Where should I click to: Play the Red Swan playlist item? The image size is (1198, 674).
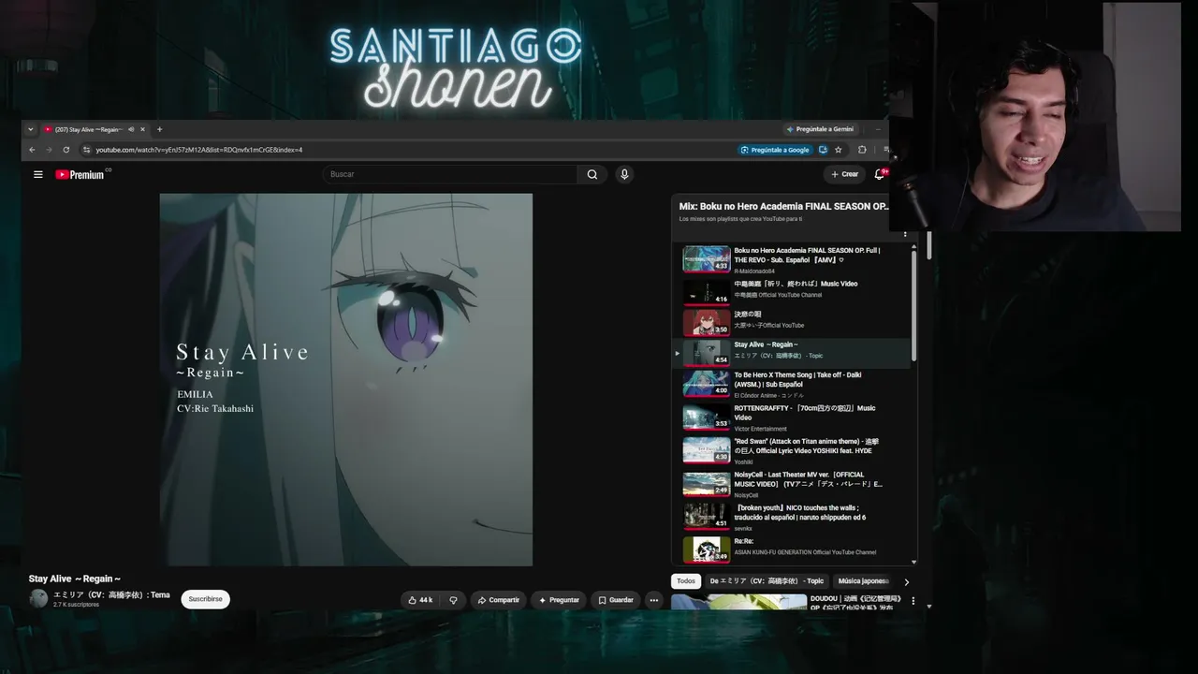coord(794,450)
